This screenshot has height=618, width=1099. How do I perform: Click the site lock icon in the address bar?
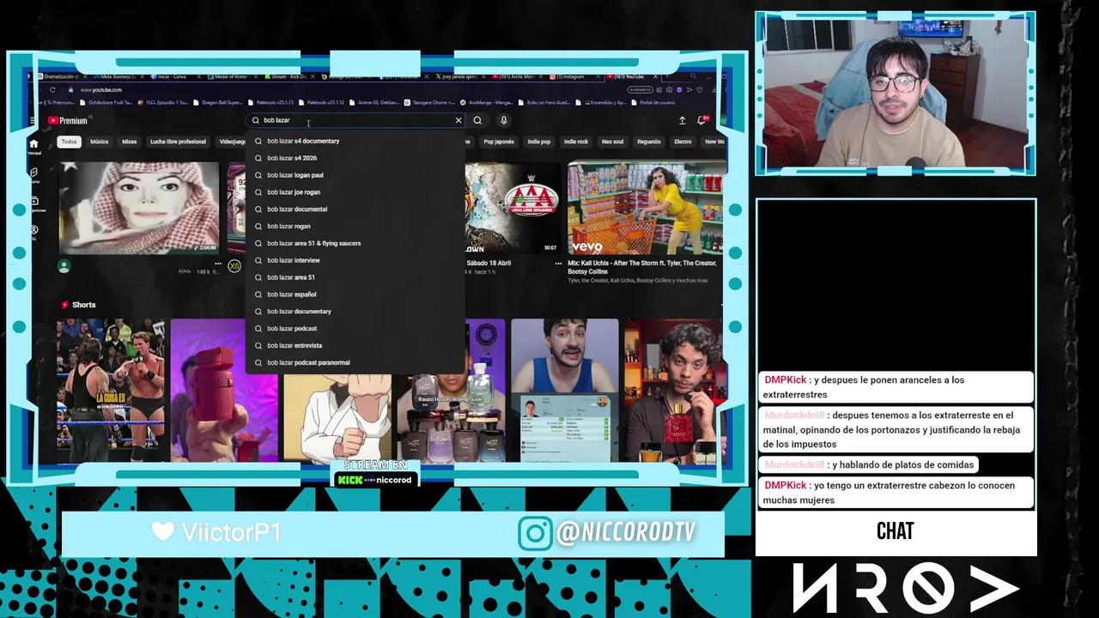[x=70, y=90]
